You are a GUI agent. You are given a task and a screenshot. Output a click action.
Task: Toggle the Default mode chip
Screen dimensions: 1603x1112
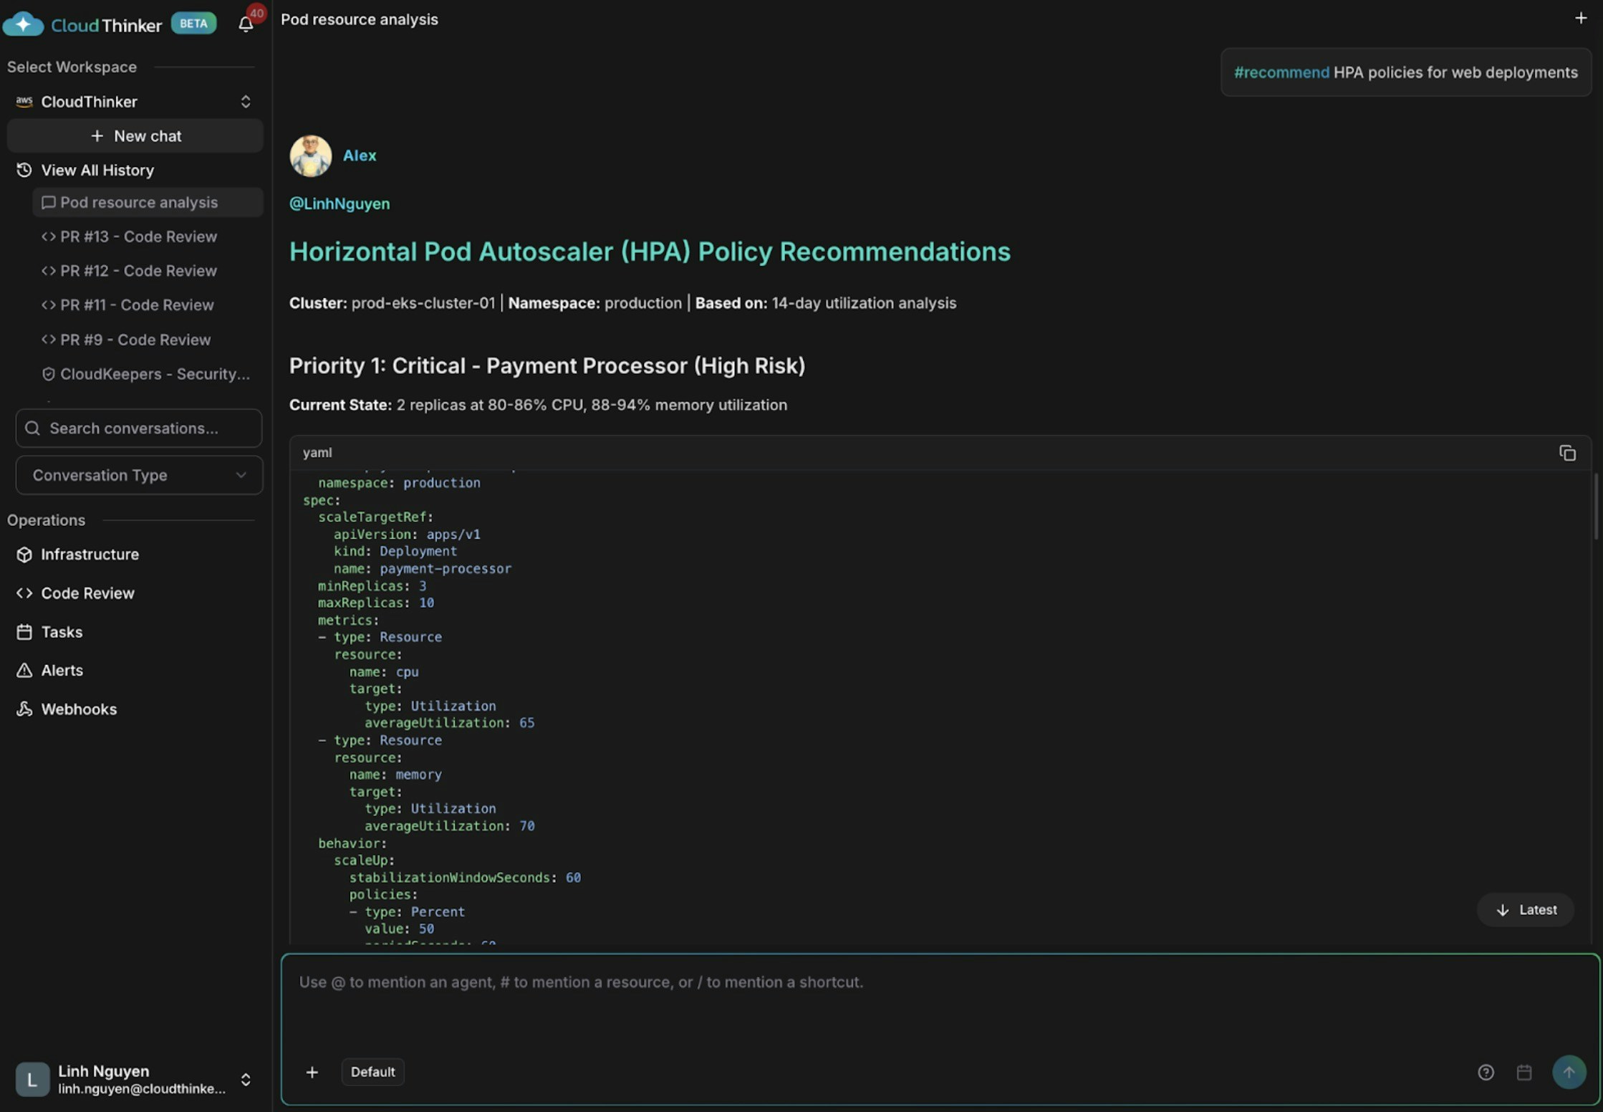pyautogui.click(x=372, y=1072)
